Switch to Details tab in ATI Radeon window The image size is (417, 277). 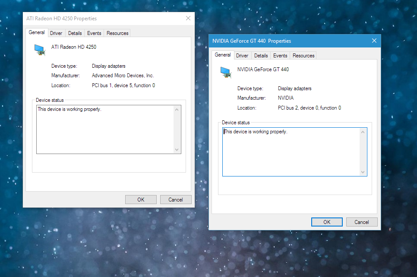[x=75, y=33]
